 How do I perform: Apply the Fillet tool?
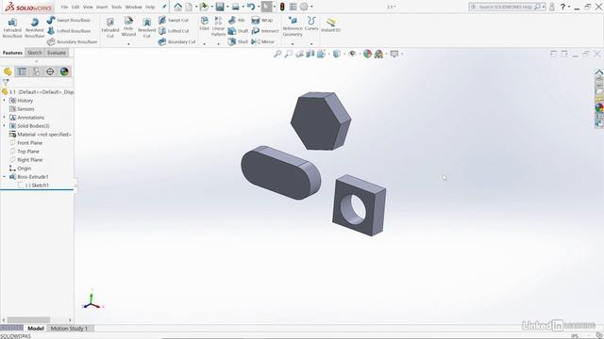(204, 24)
